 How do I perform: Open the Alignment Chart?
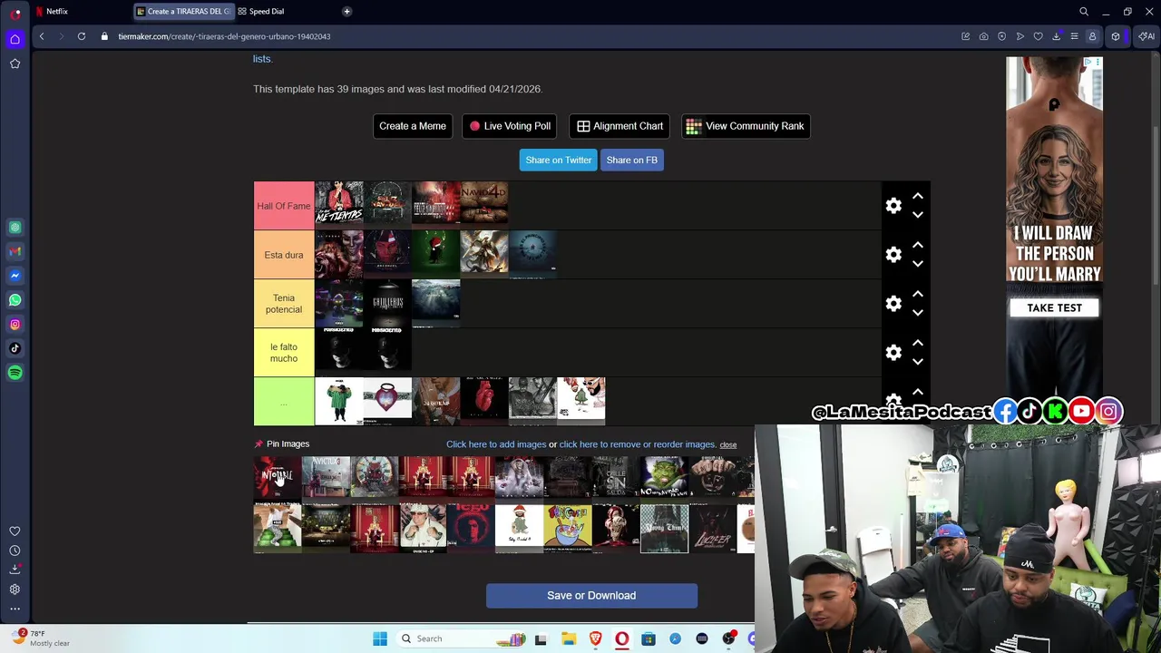620,126
